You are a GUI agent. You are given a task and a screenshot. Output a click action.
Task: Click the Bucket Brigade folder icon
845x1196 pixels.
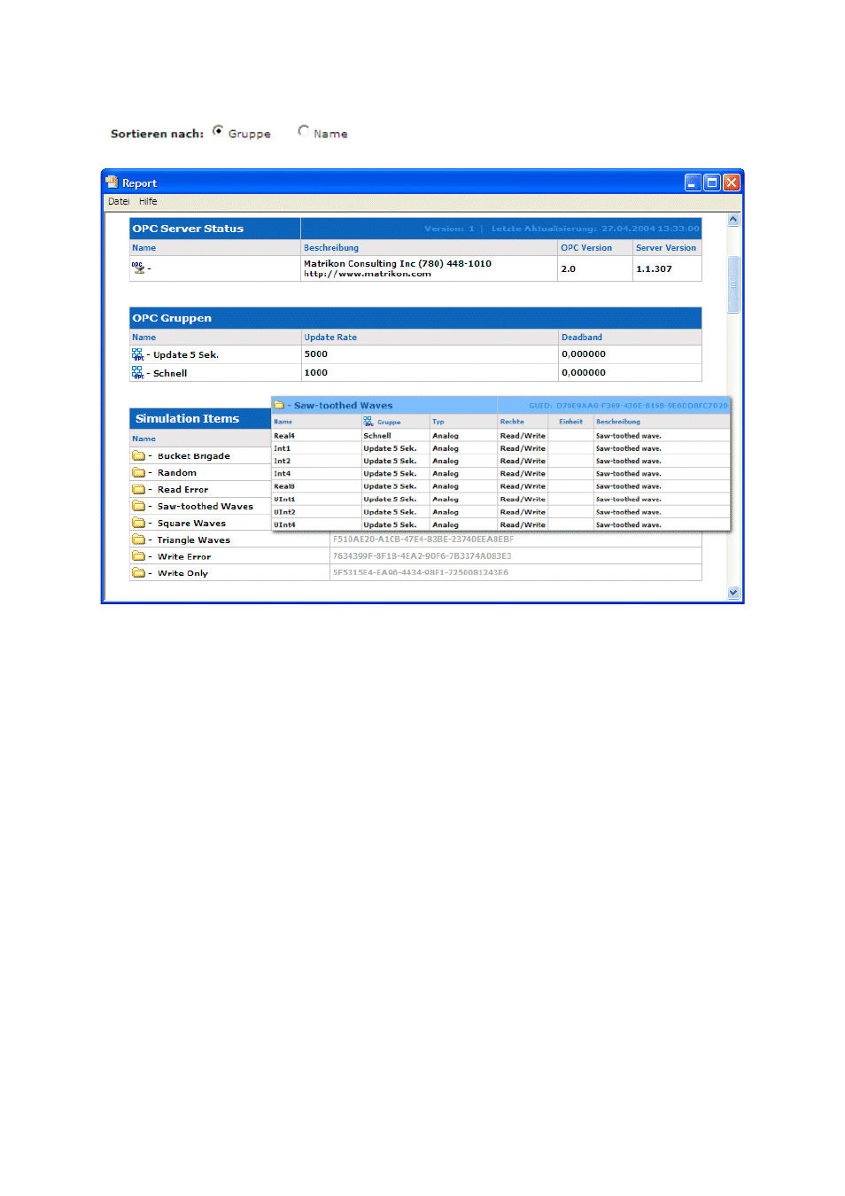coord(138,455)
